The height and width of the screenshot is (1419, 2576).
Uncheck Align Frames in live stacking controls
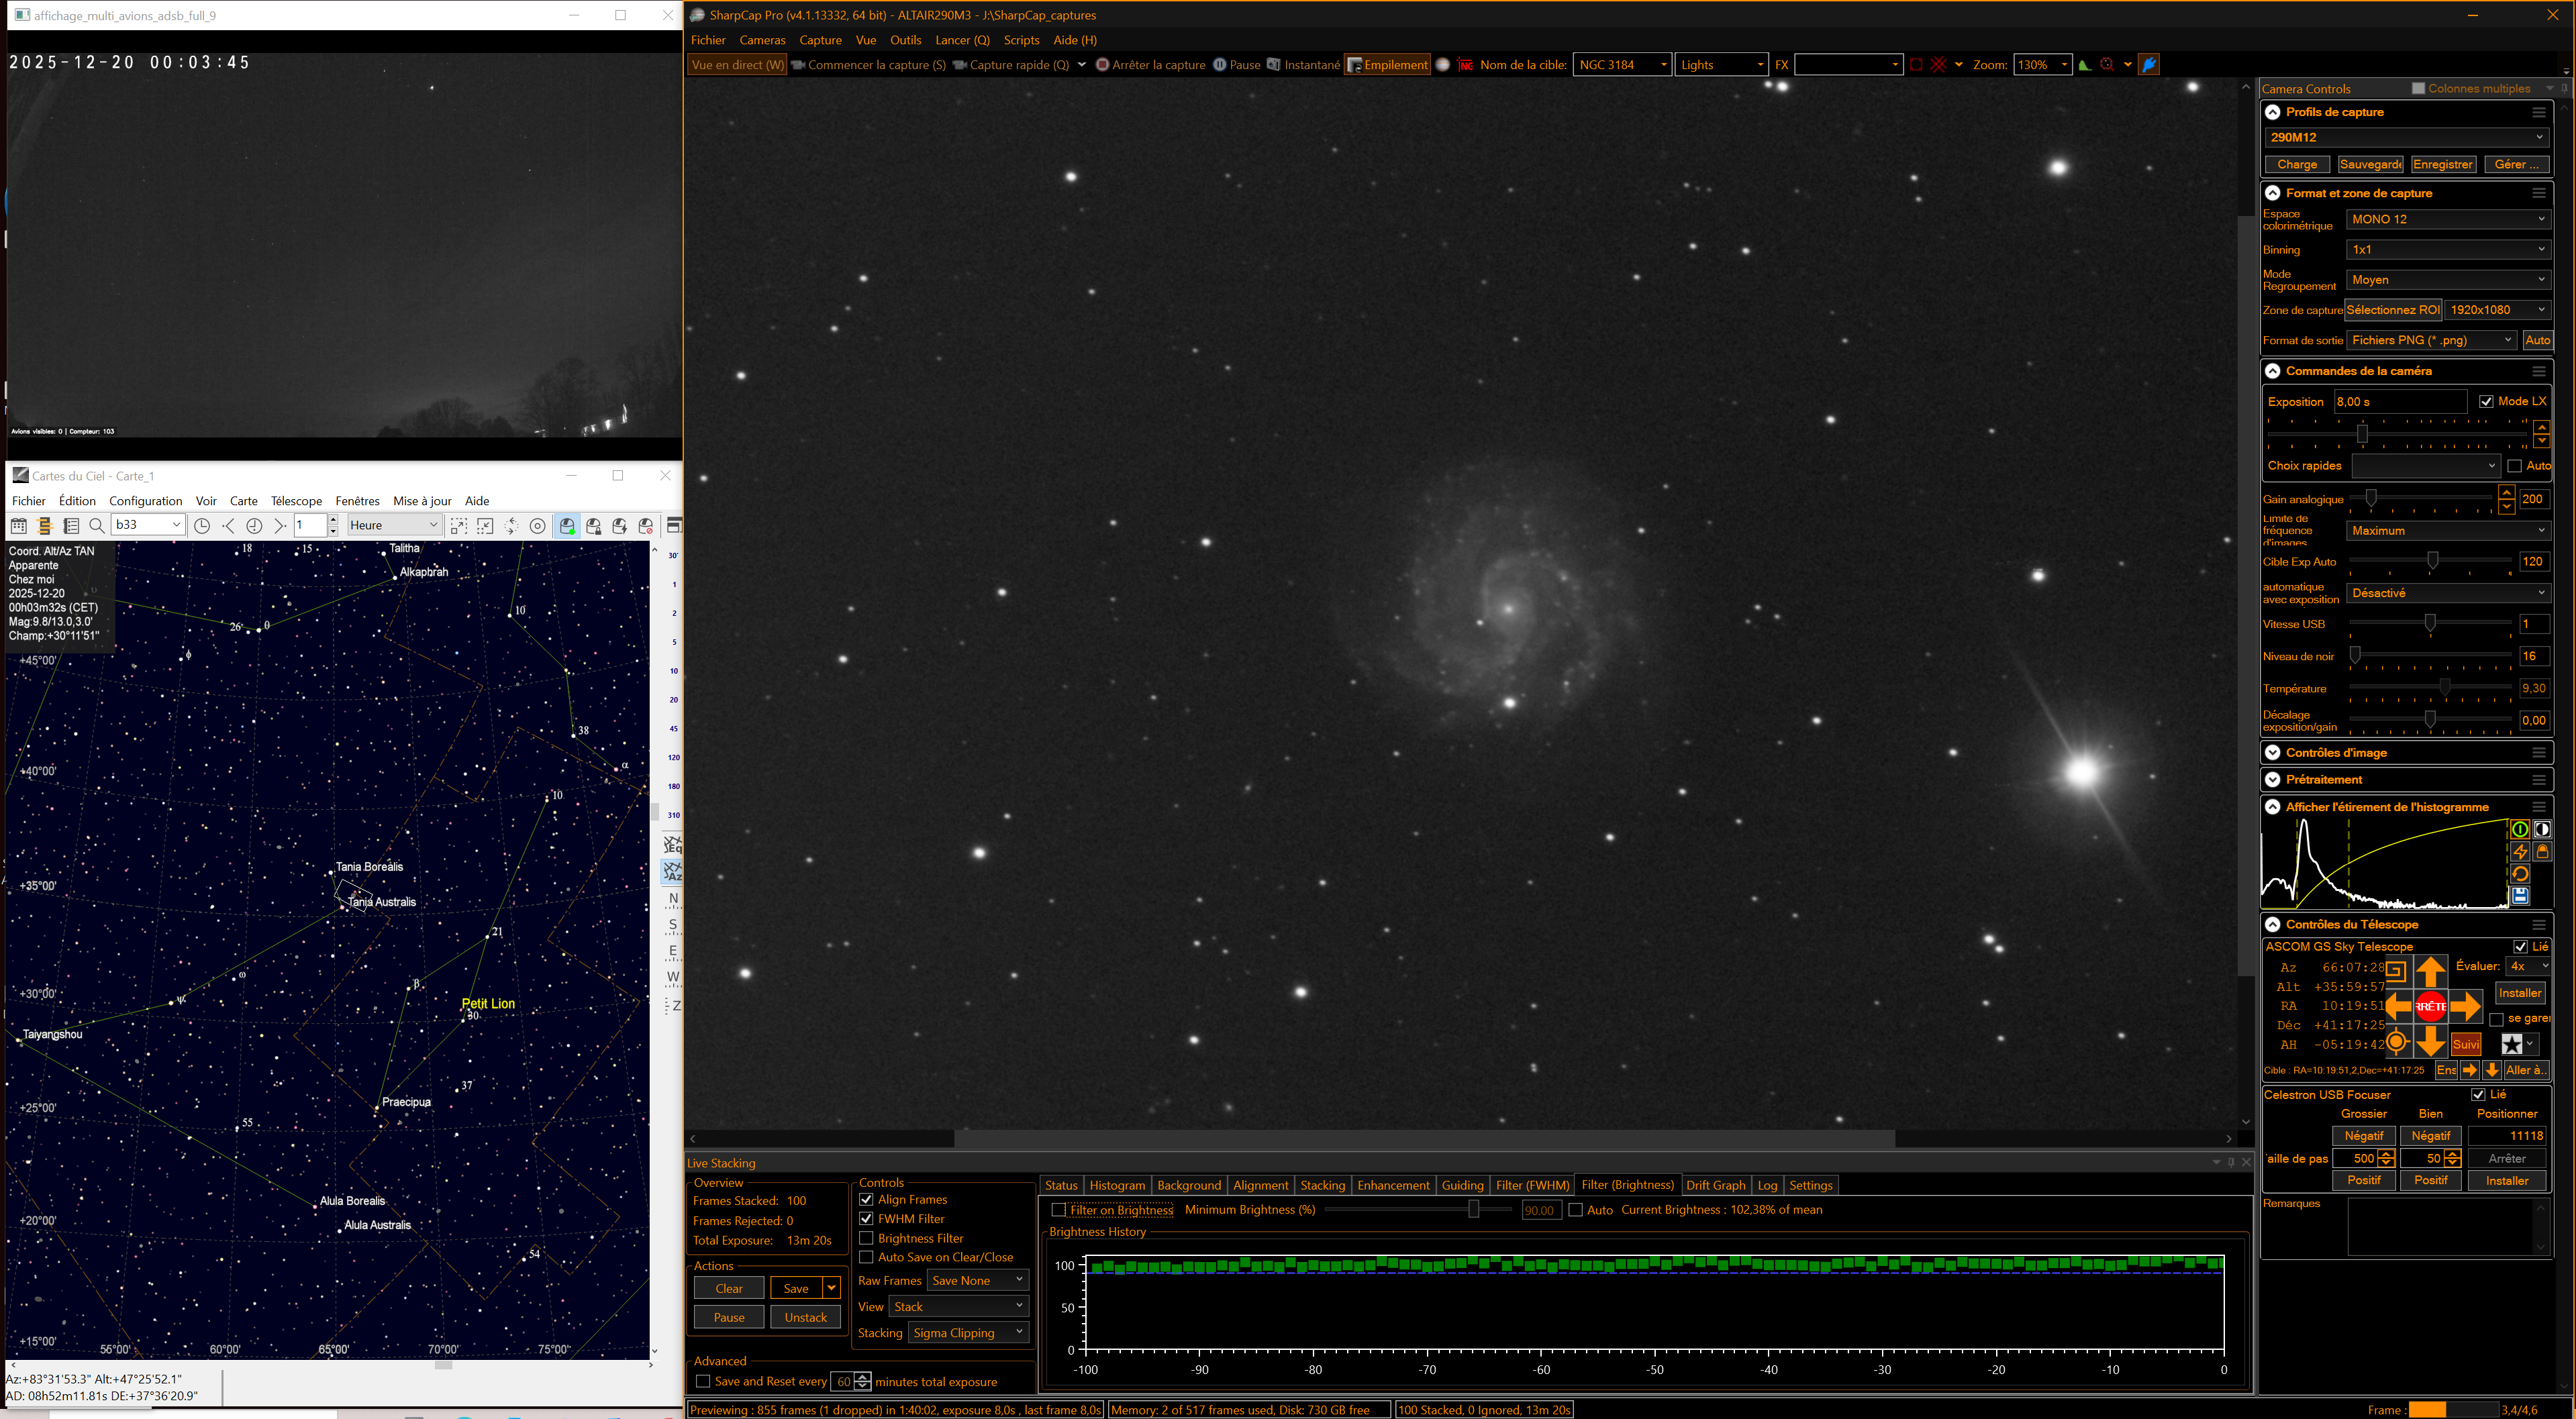(866, 1199)
